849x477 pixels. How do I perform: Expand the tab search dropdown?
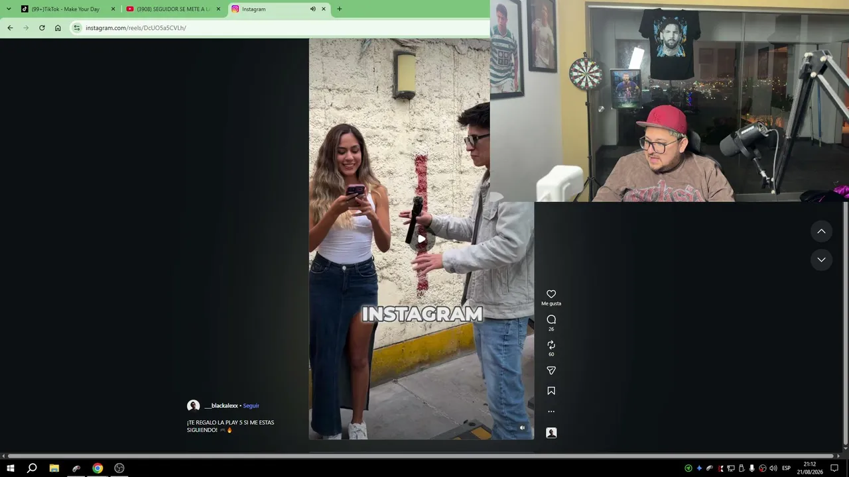click(9, 9)
